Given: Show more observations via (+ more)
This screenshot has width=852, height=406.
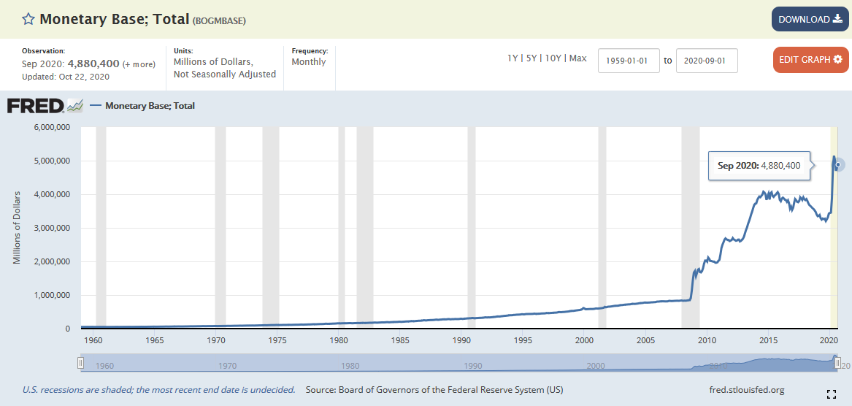Looking at the screenshot, I should [139, 64].
